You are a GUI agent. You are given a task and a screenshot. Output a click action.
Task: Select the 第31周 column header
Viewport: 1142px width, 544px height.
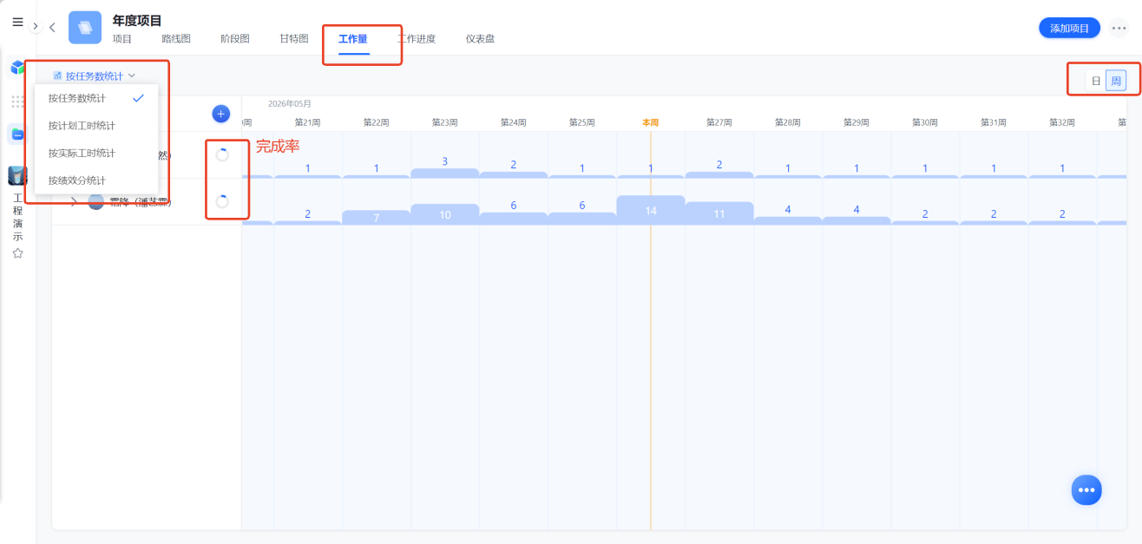994,123
